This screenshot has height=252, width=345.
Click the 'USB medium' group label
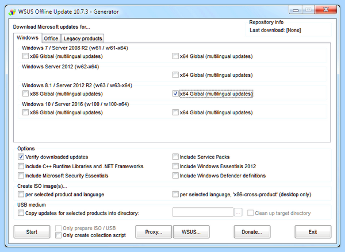(x=32, y=205)
